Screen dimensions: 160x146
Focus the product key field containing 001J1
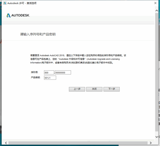click(50, 78)
